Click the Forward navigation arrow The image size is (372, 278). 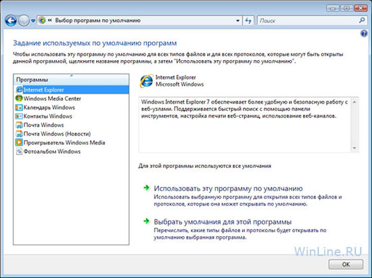pos(24,21)
